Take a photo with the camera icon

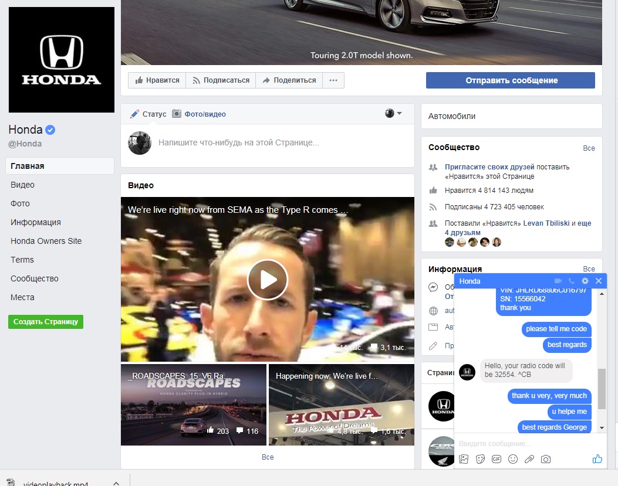[x=545, y=459]
